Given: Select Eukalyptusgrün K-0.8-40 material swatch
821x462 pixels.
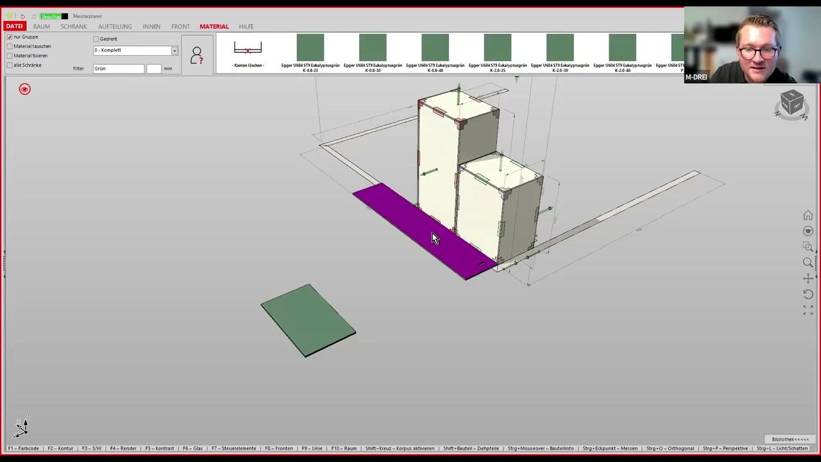Looking at the screenshot, I should pyautogui.click(x=435, y=47).
